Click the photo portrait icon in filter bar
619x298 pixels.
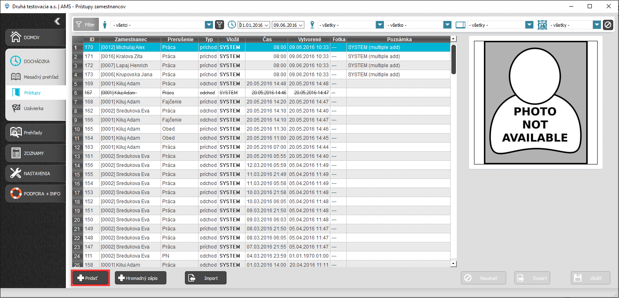(x=542, y=25)
